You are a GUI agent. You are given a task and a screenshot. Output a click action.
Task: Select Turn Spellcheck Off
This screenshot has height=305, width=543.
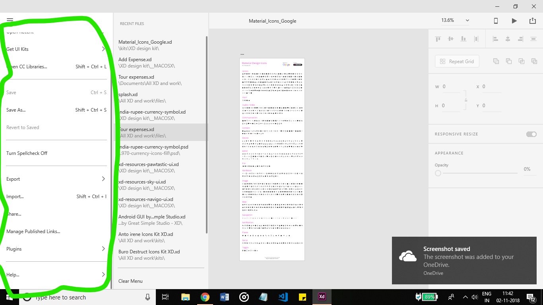click(x=27, y=153)
